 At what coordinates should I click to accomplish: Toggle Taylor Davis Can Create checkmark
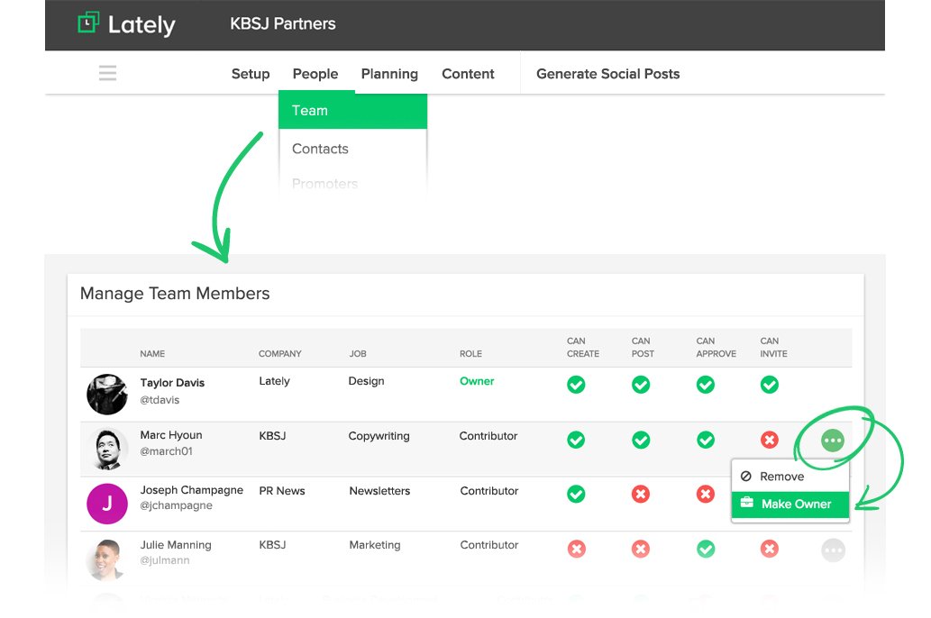coord(576,385)
